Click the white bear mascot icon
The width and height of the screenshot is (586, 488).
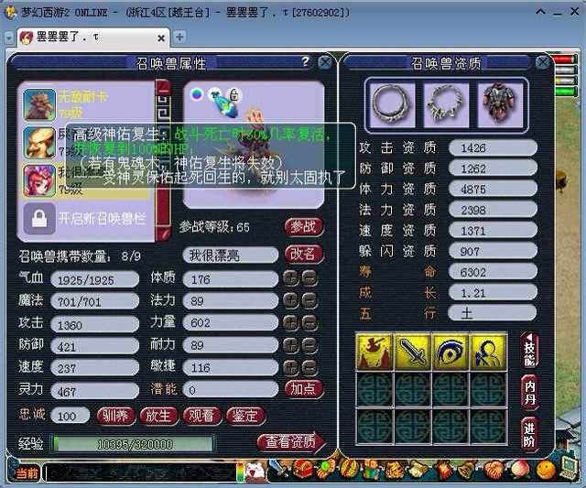pyautogui.click(x=255, y=471)
